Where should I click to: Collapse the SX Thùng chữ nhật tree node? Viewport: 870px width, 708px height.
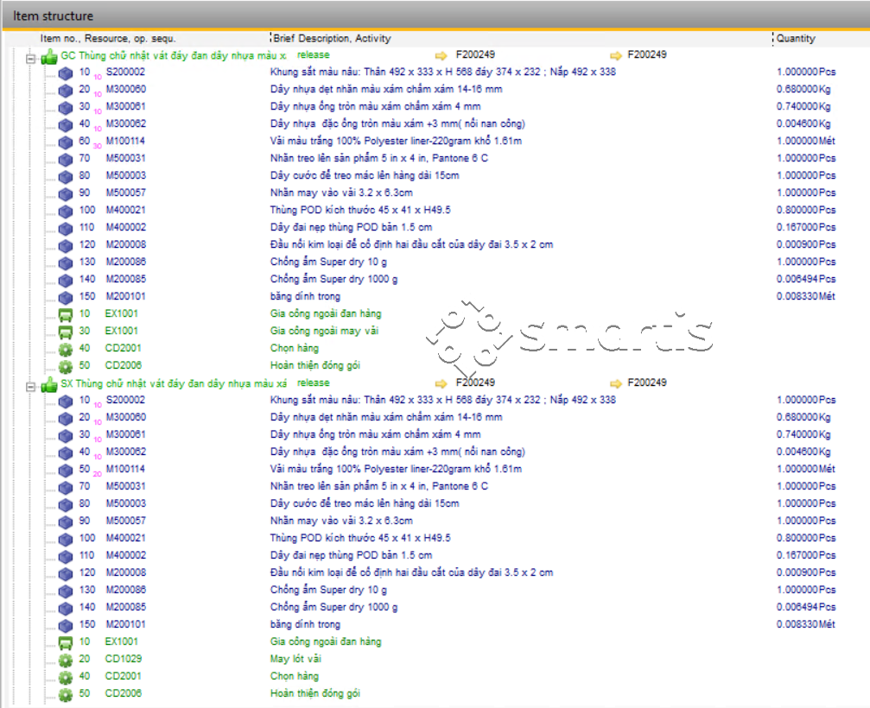point(30,387)
